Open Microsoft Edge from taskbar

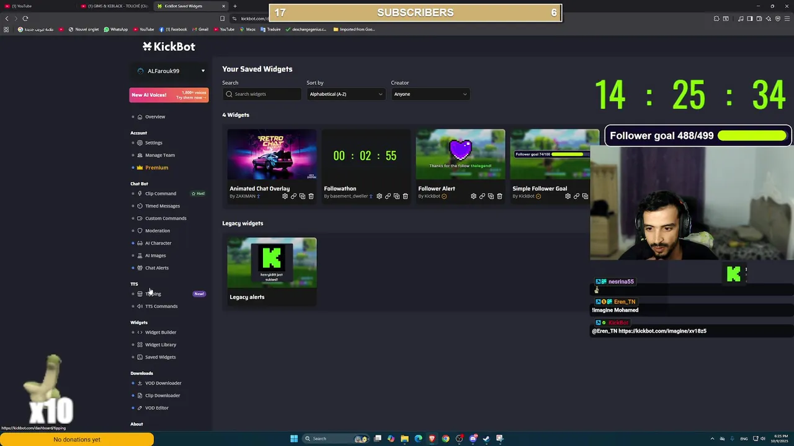pyautogui.click(x=418, y=439)
